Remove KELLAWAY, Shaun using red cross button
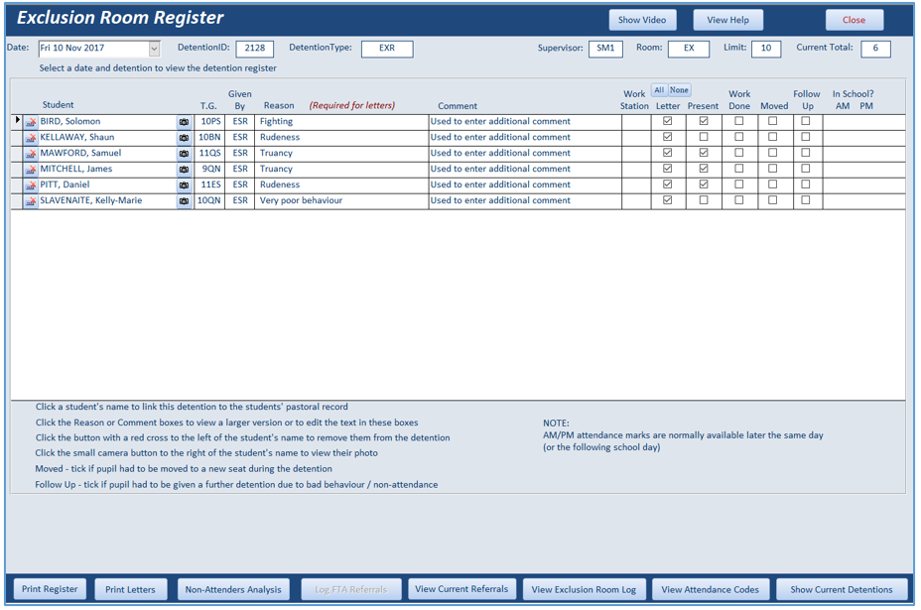This screenshot has height=610, width=921. (x=31, y=138)
